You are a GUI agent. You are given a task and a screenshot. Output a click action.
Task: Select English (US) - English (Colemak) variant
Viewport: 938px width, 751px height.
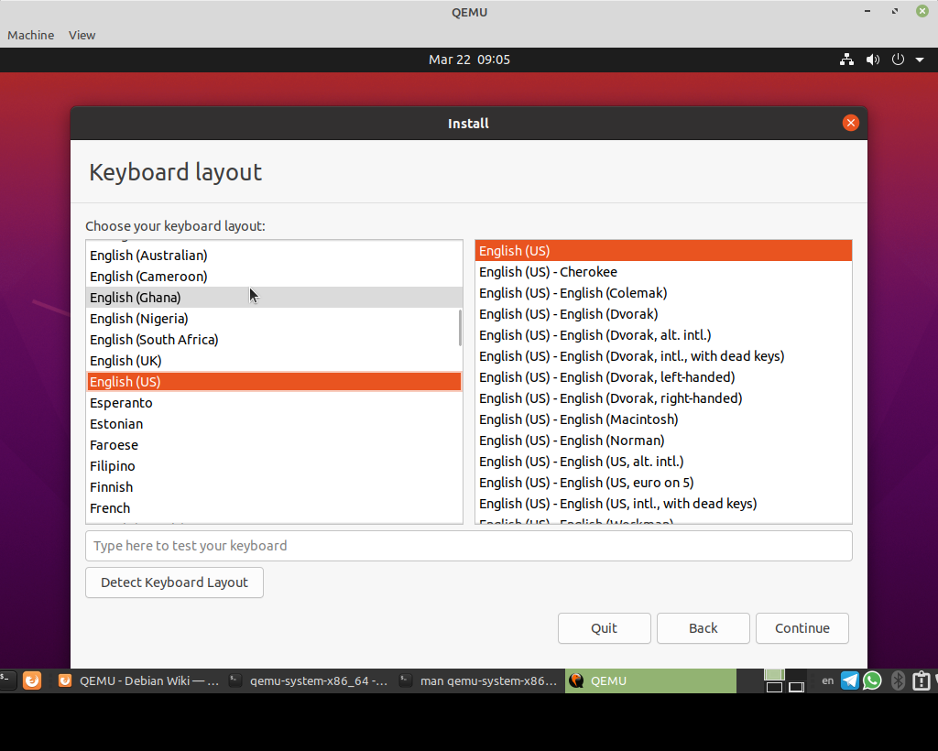coord(663,293)
